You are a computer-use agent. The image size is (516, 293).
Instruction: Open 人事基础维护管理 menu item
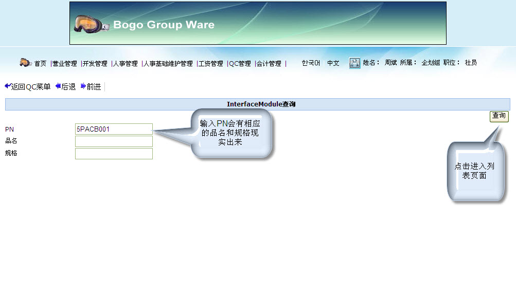pos(168,64)
